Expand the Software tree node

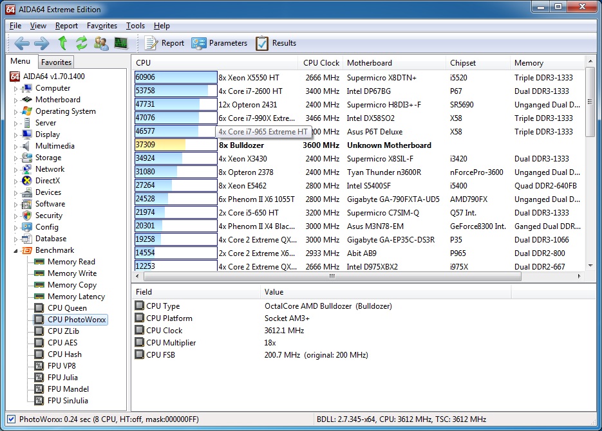[15, 205]
